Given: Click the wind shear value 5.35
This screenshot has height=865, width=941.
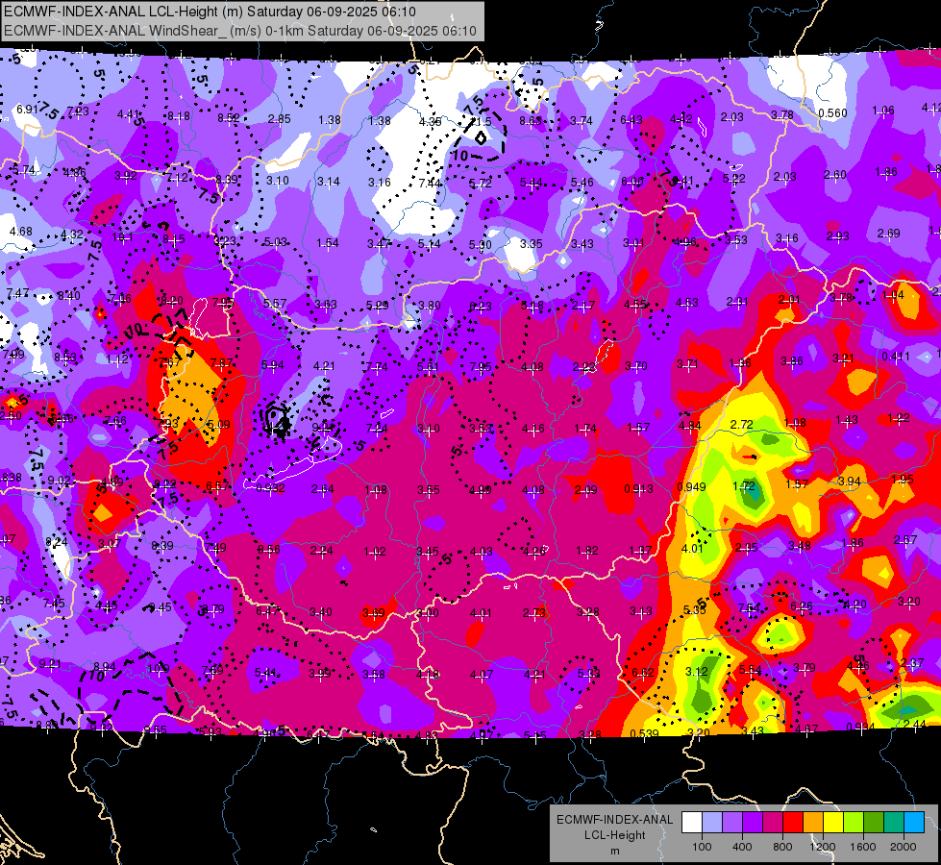Looking at the screenshot, I should pos(694,610).
